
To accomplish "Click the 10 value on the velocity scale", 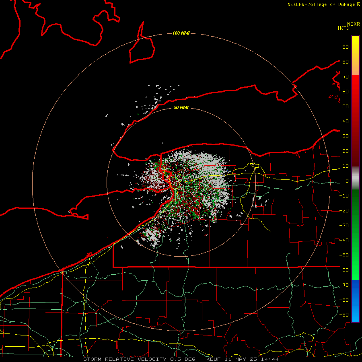I will 346,166.
